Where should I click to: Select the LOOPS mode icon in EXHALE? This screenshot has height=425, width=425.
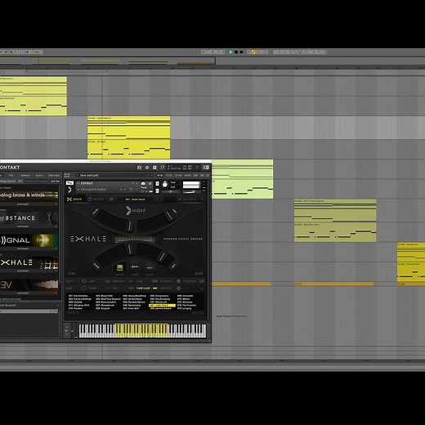[x=135, y=266]
